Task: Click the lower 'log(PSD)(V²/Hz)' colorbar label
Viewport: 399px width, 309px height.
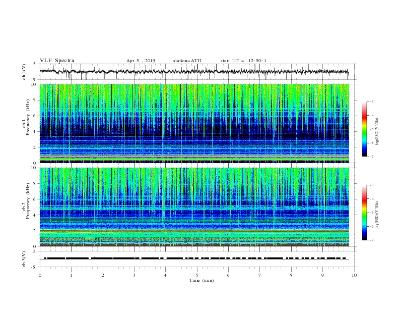Action: click(377, 215)
